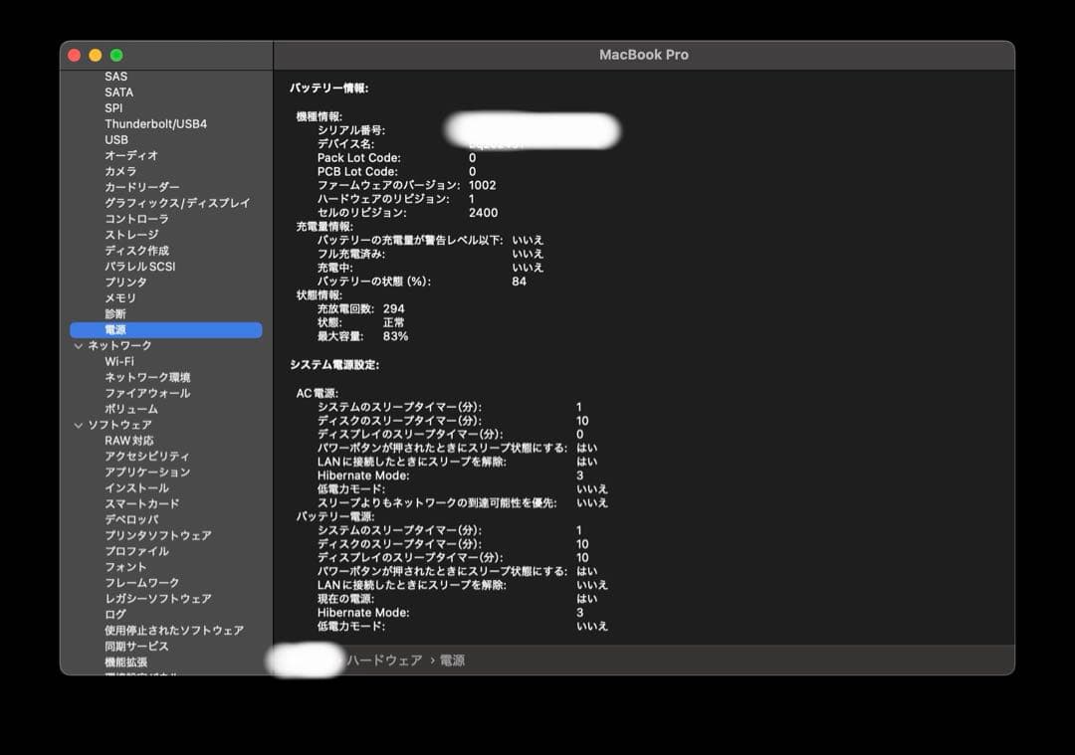Image resolution: width=1075 pixels, height=755 pixels.
Task: Select ログ in the sidebar
Action: click(115, 615)
